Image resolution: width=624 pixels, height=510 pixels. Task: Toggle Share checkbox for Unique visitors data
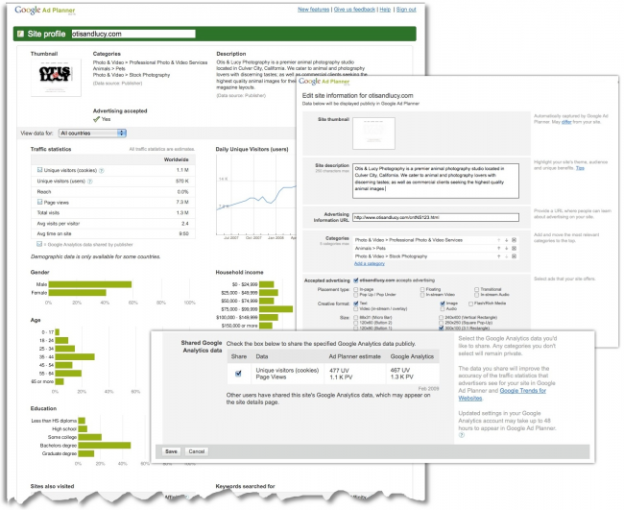(x=238, y=374)
